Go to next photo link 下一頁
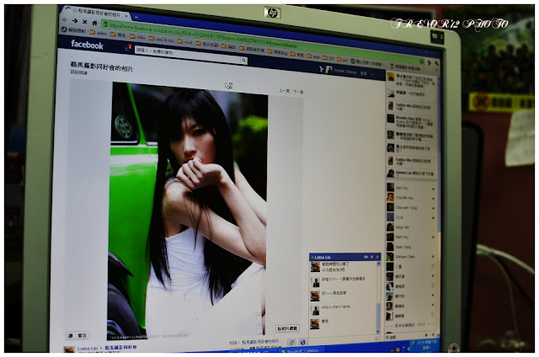Screen dimensions: 539x357 (x=298, y=92)
